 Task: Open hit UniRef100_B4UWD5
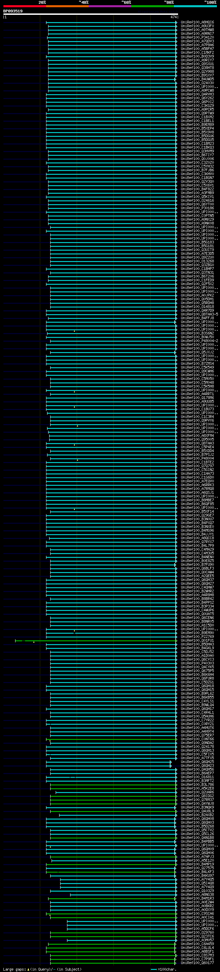click(197, 79)
